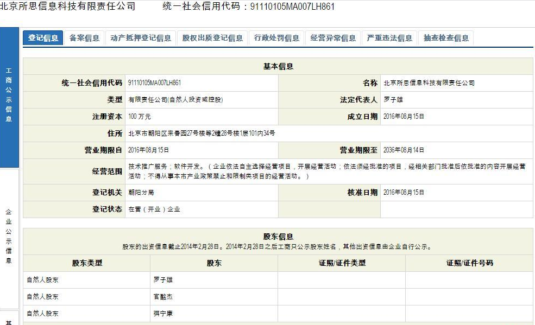Viewport: 535px width, 325px height.
Task: Click the page title company name at top
Action: click(67, 6)
